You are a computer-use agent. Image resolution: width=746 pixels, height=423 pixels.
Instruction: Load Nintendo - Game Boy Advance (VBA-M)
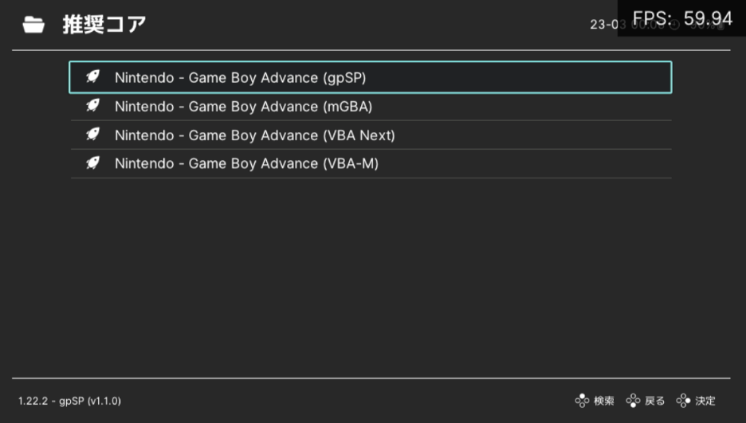coord(370,163)
